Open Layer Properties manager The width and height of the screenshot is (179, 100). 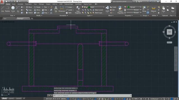pos(78,10)
